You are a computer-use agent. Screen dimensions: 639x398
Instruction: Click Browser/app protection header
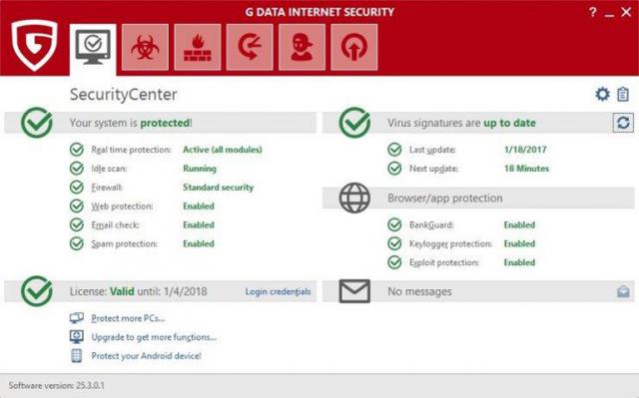[x=445, y=199]
